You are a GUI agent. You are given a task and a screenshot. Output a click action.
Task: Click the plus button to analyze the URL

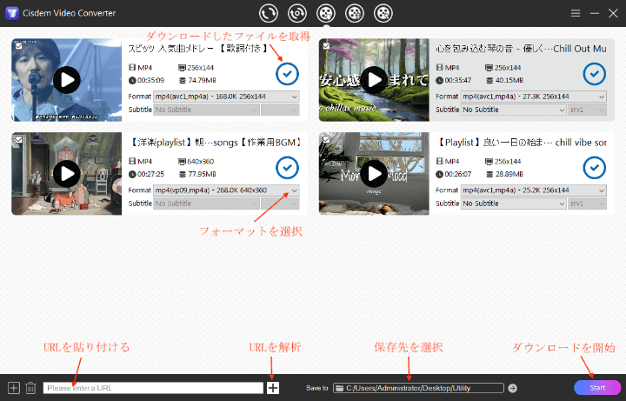[273, 388]
